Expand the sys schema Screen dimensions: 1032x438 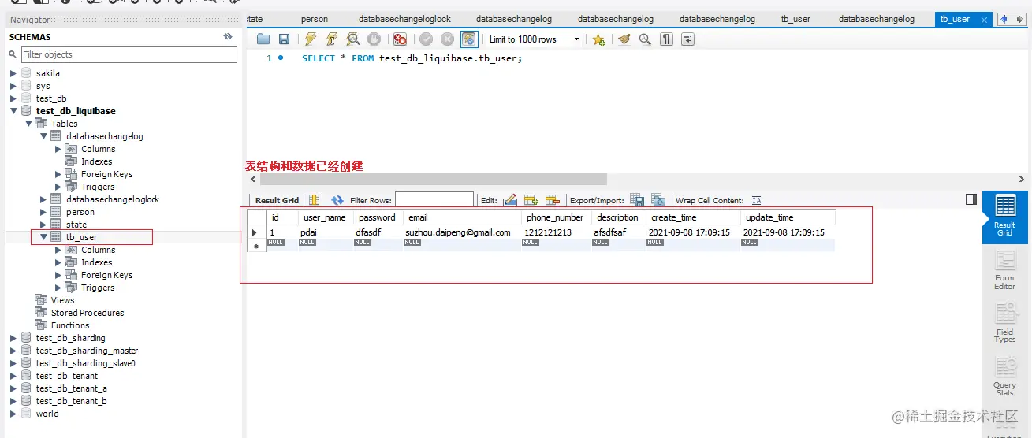(x=13, y=86)
